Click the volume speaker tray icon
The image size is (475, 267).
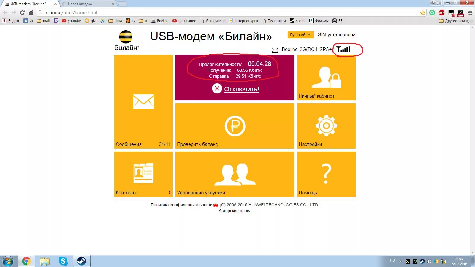click(x=429, y=261)
